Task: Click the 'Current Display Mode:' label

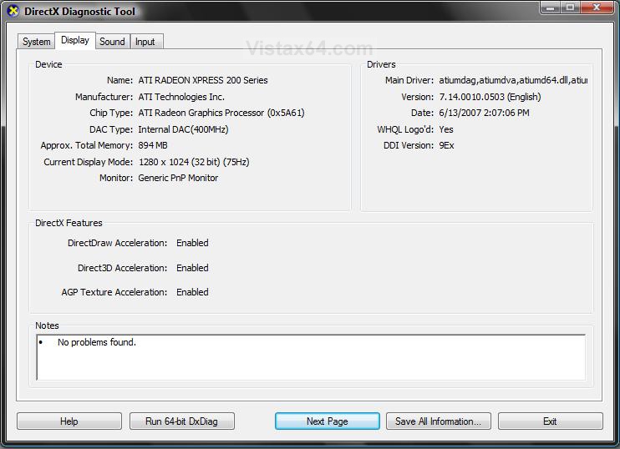Action: point(89,162)
